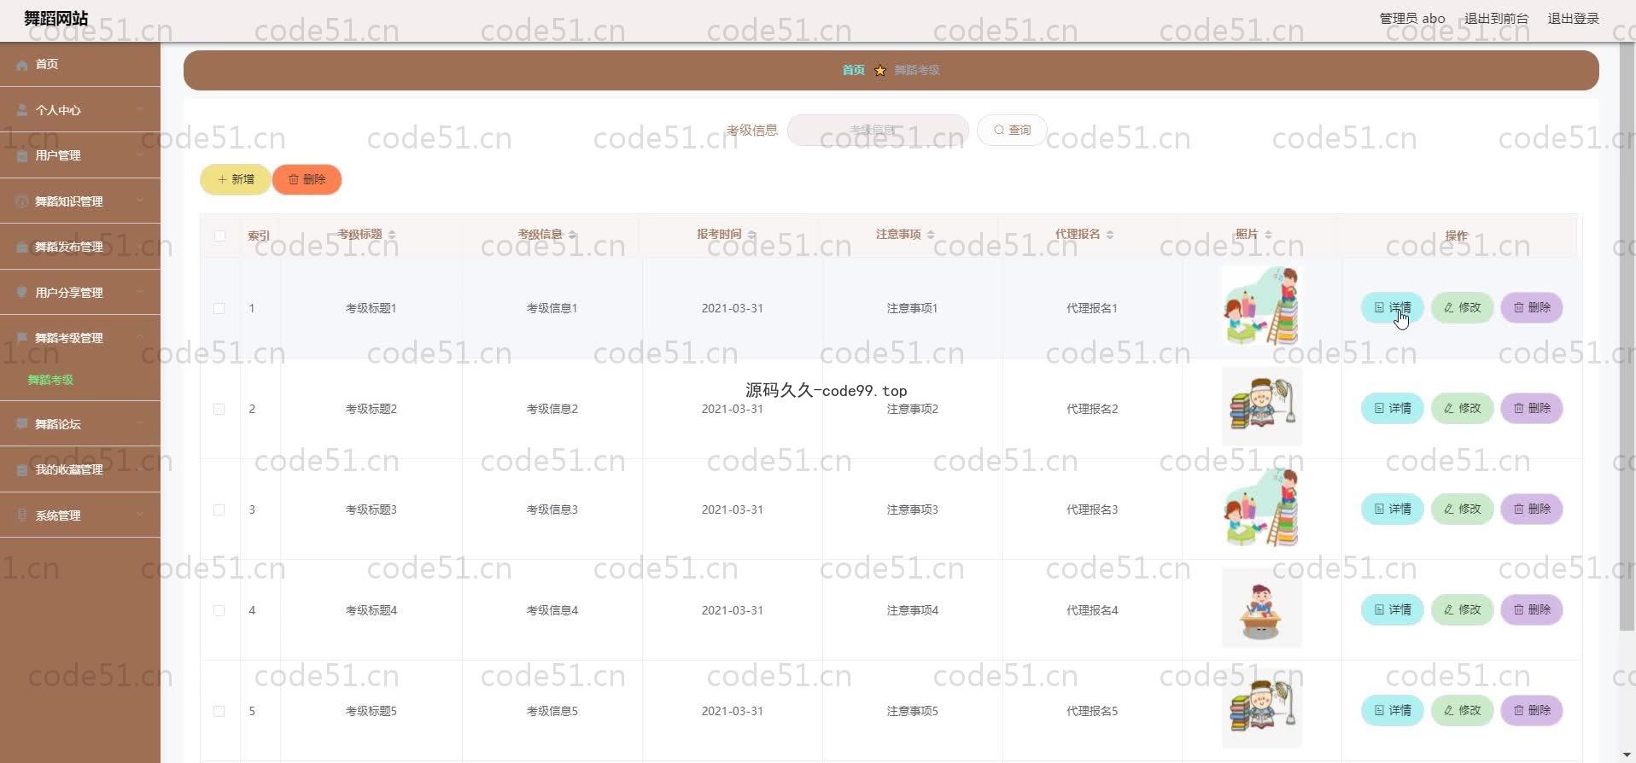The image size is (1636, 763).
Task: Click 修改 for row 考级标题2
Action: click(1462, 408)
